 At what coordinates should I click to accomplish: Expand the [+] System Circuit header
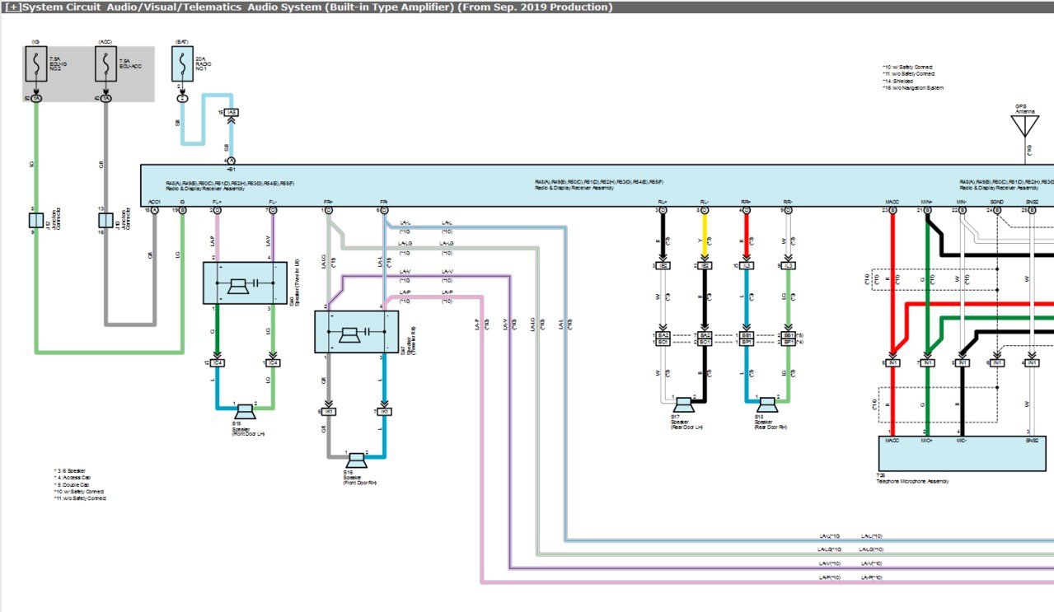click(x=12, y=7)
